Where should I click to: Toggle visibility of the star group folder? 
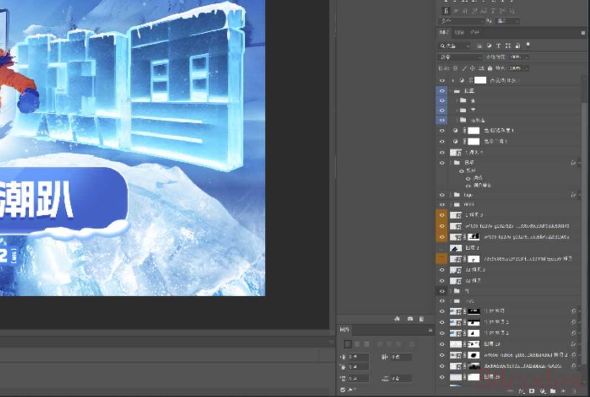(x=442, y=101)
